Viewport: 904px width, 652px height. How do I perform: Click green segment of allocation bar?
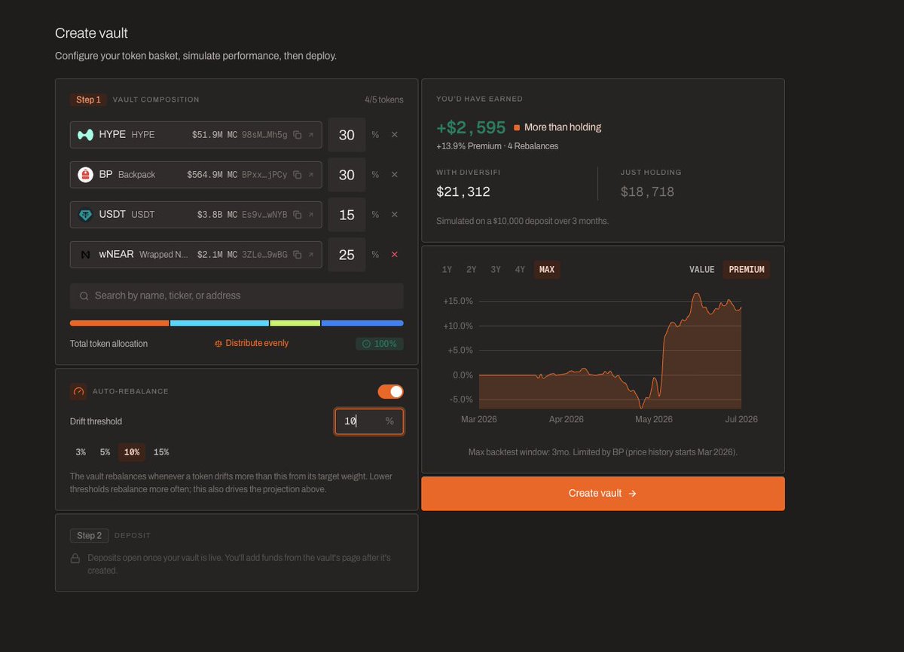[x=295, y=323]
